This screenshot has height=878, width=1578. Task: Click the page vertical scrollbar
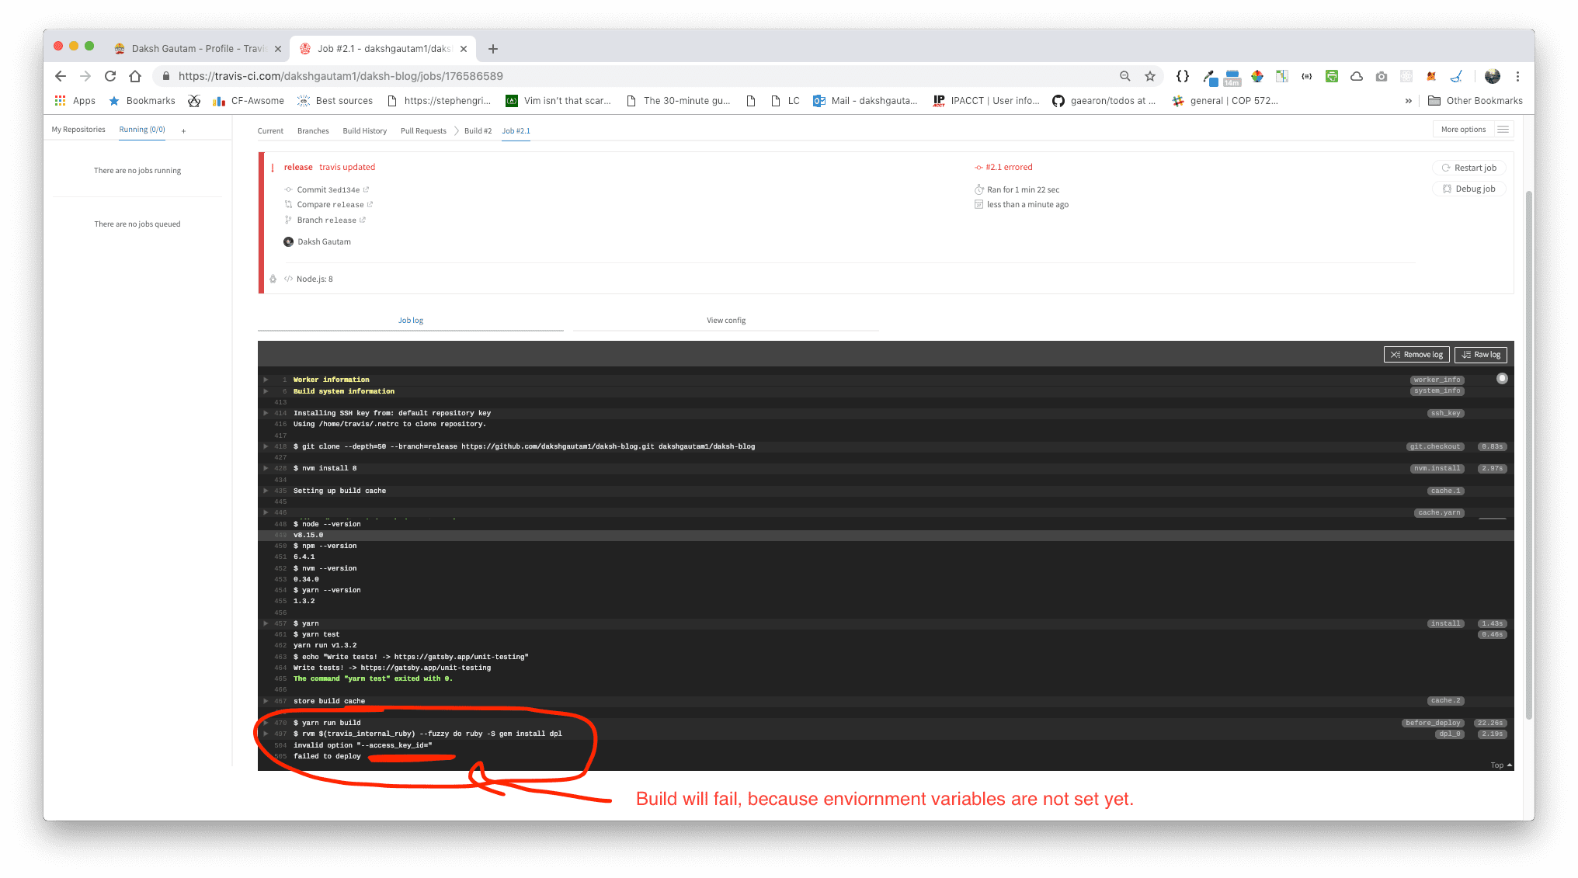pyautogui.click(x=1528, y=454)
